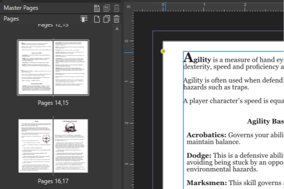The height and width of the screenshot is (189, 284).
Task: Click the yellow handle near the text frame
Action: click(163, 51)
